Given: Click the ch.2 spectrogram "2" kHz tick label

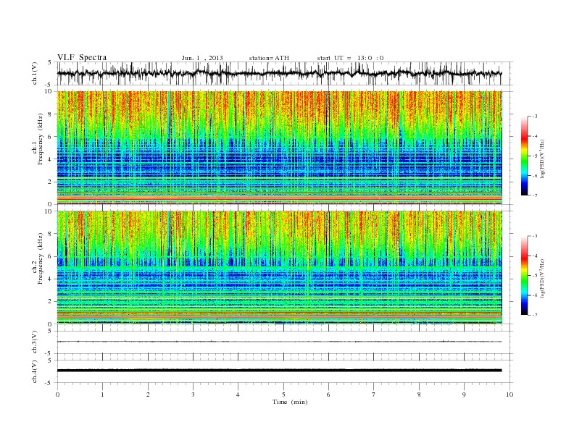Looking at the screenshot, I should click(50, 302).
